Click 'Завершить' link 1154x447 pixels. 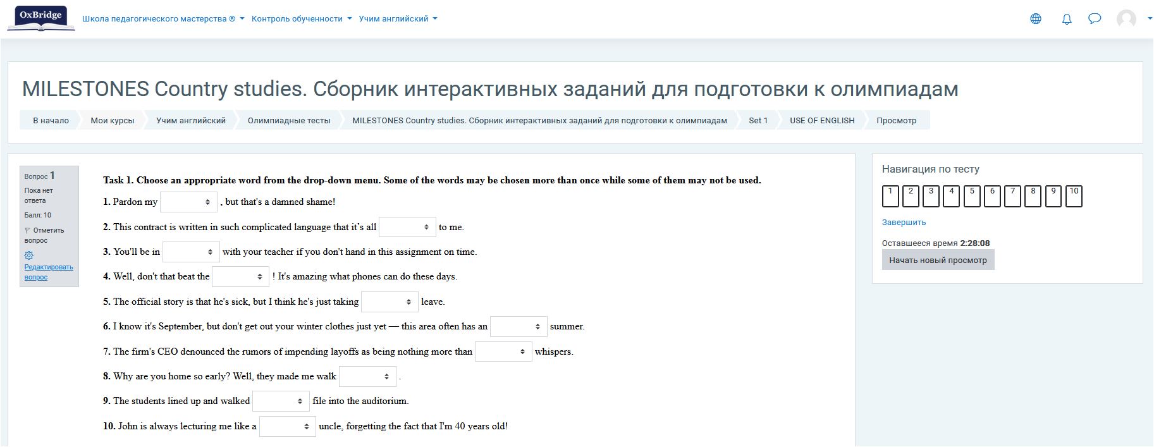point(904,223)
